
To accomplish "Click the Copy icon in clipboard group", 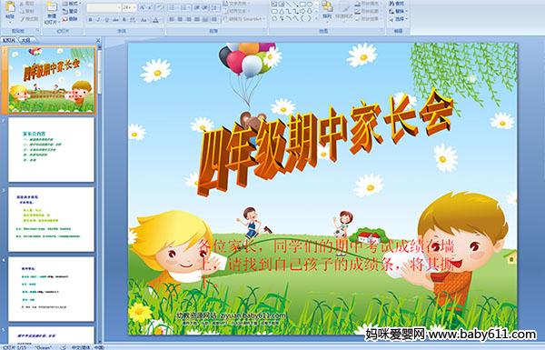I will pos(22,11).
